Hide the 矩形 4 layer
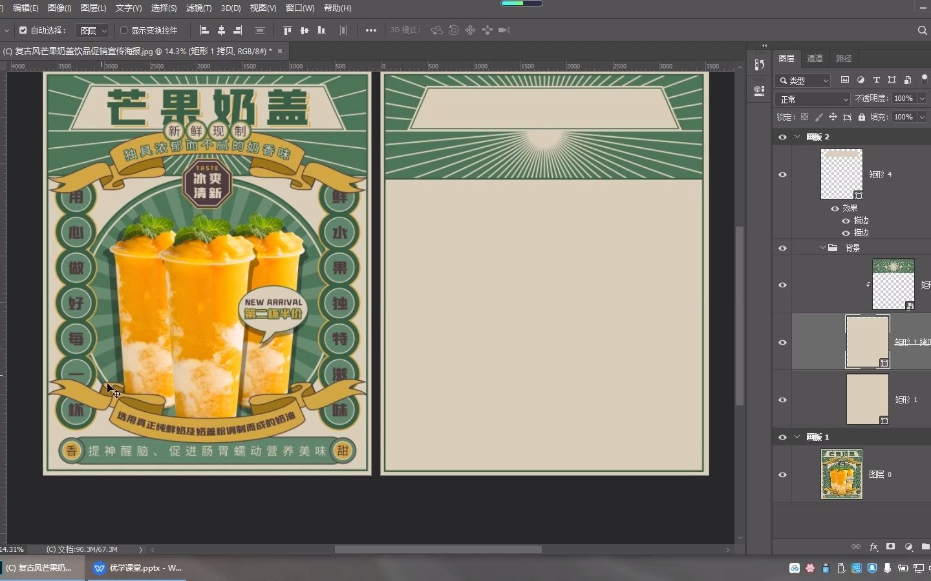The image size is (931, 581). coord(782,174)
